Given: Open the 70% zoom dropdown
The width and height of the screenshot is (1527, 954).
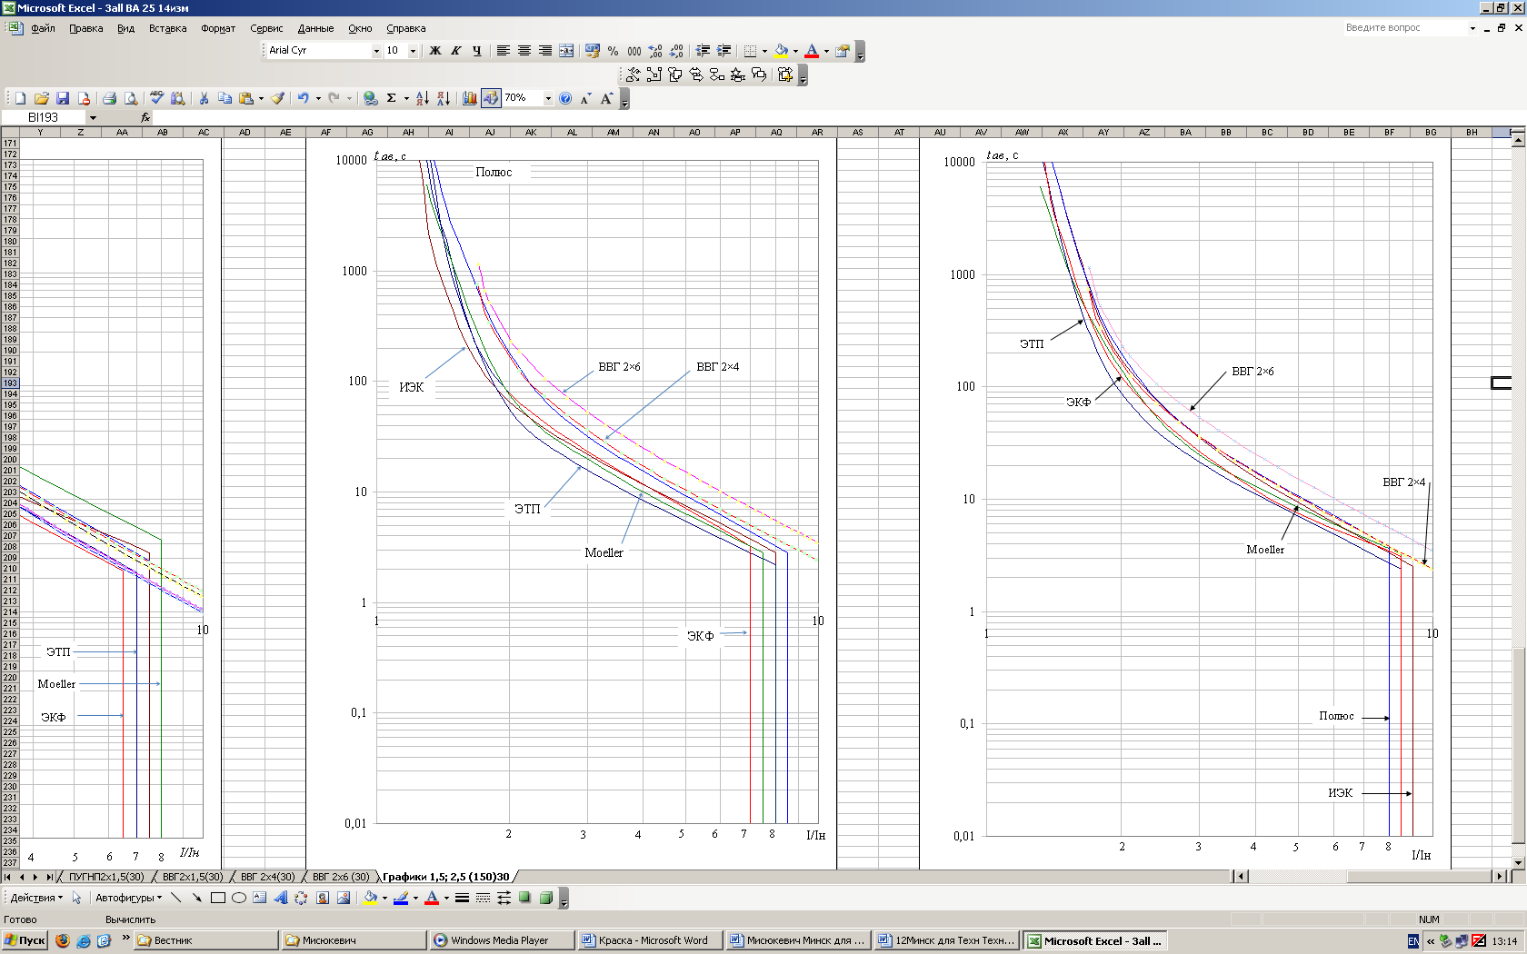Looking at the screenshot, I should (548, 98).
